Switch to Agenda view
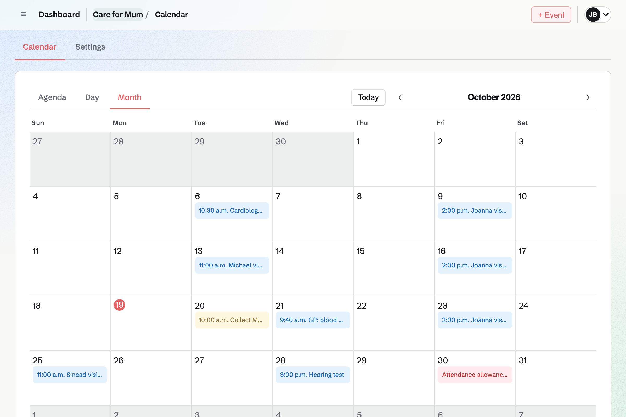 [52, 97]
